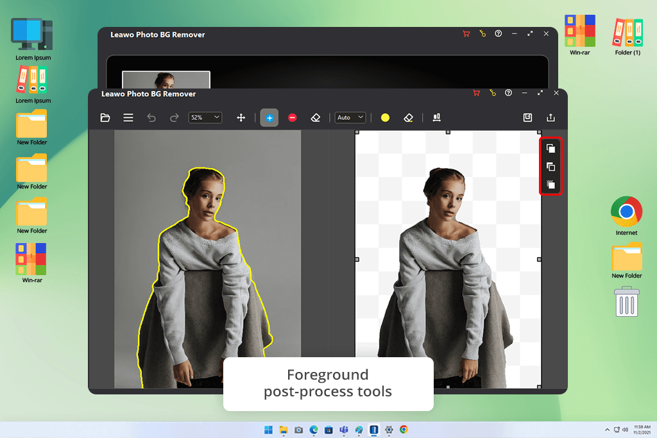This screenshot has width=657, height=438.
Task: Click the top foreground post-process icon
Action: 550,148
